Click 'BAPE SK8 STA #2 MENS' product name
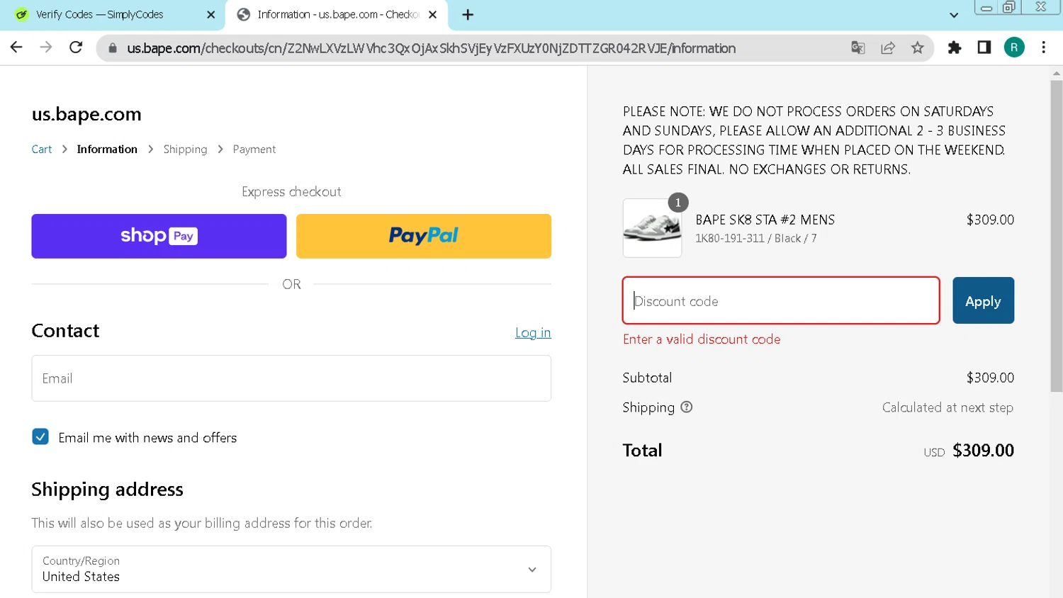 tap(765, 220)
